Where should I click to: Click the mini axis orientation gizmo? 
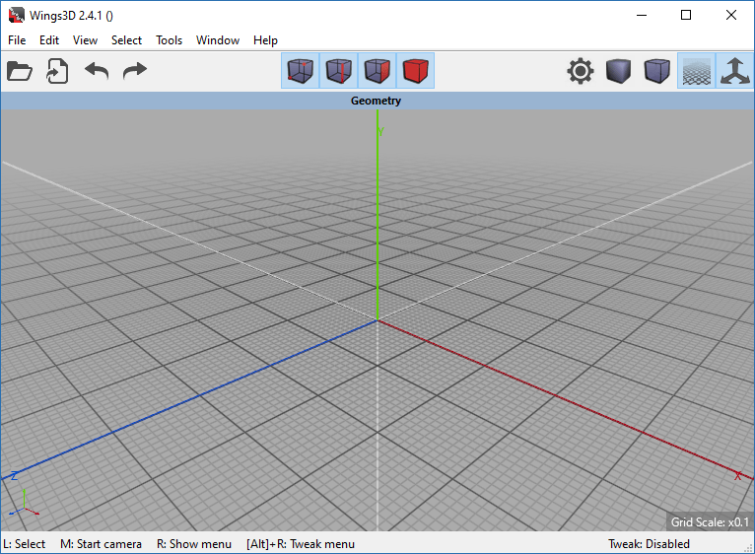pos(24,504)
